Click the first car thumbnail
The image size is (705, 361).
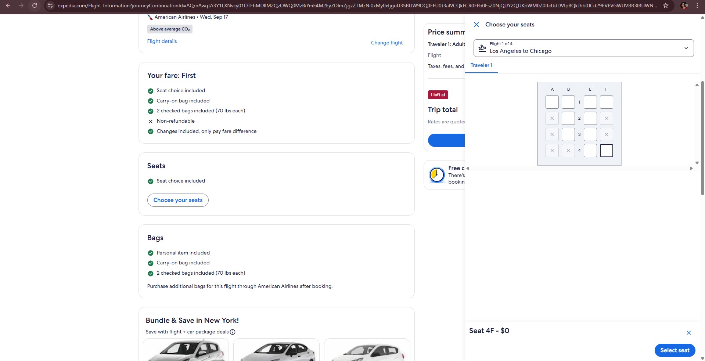point(186,350)
